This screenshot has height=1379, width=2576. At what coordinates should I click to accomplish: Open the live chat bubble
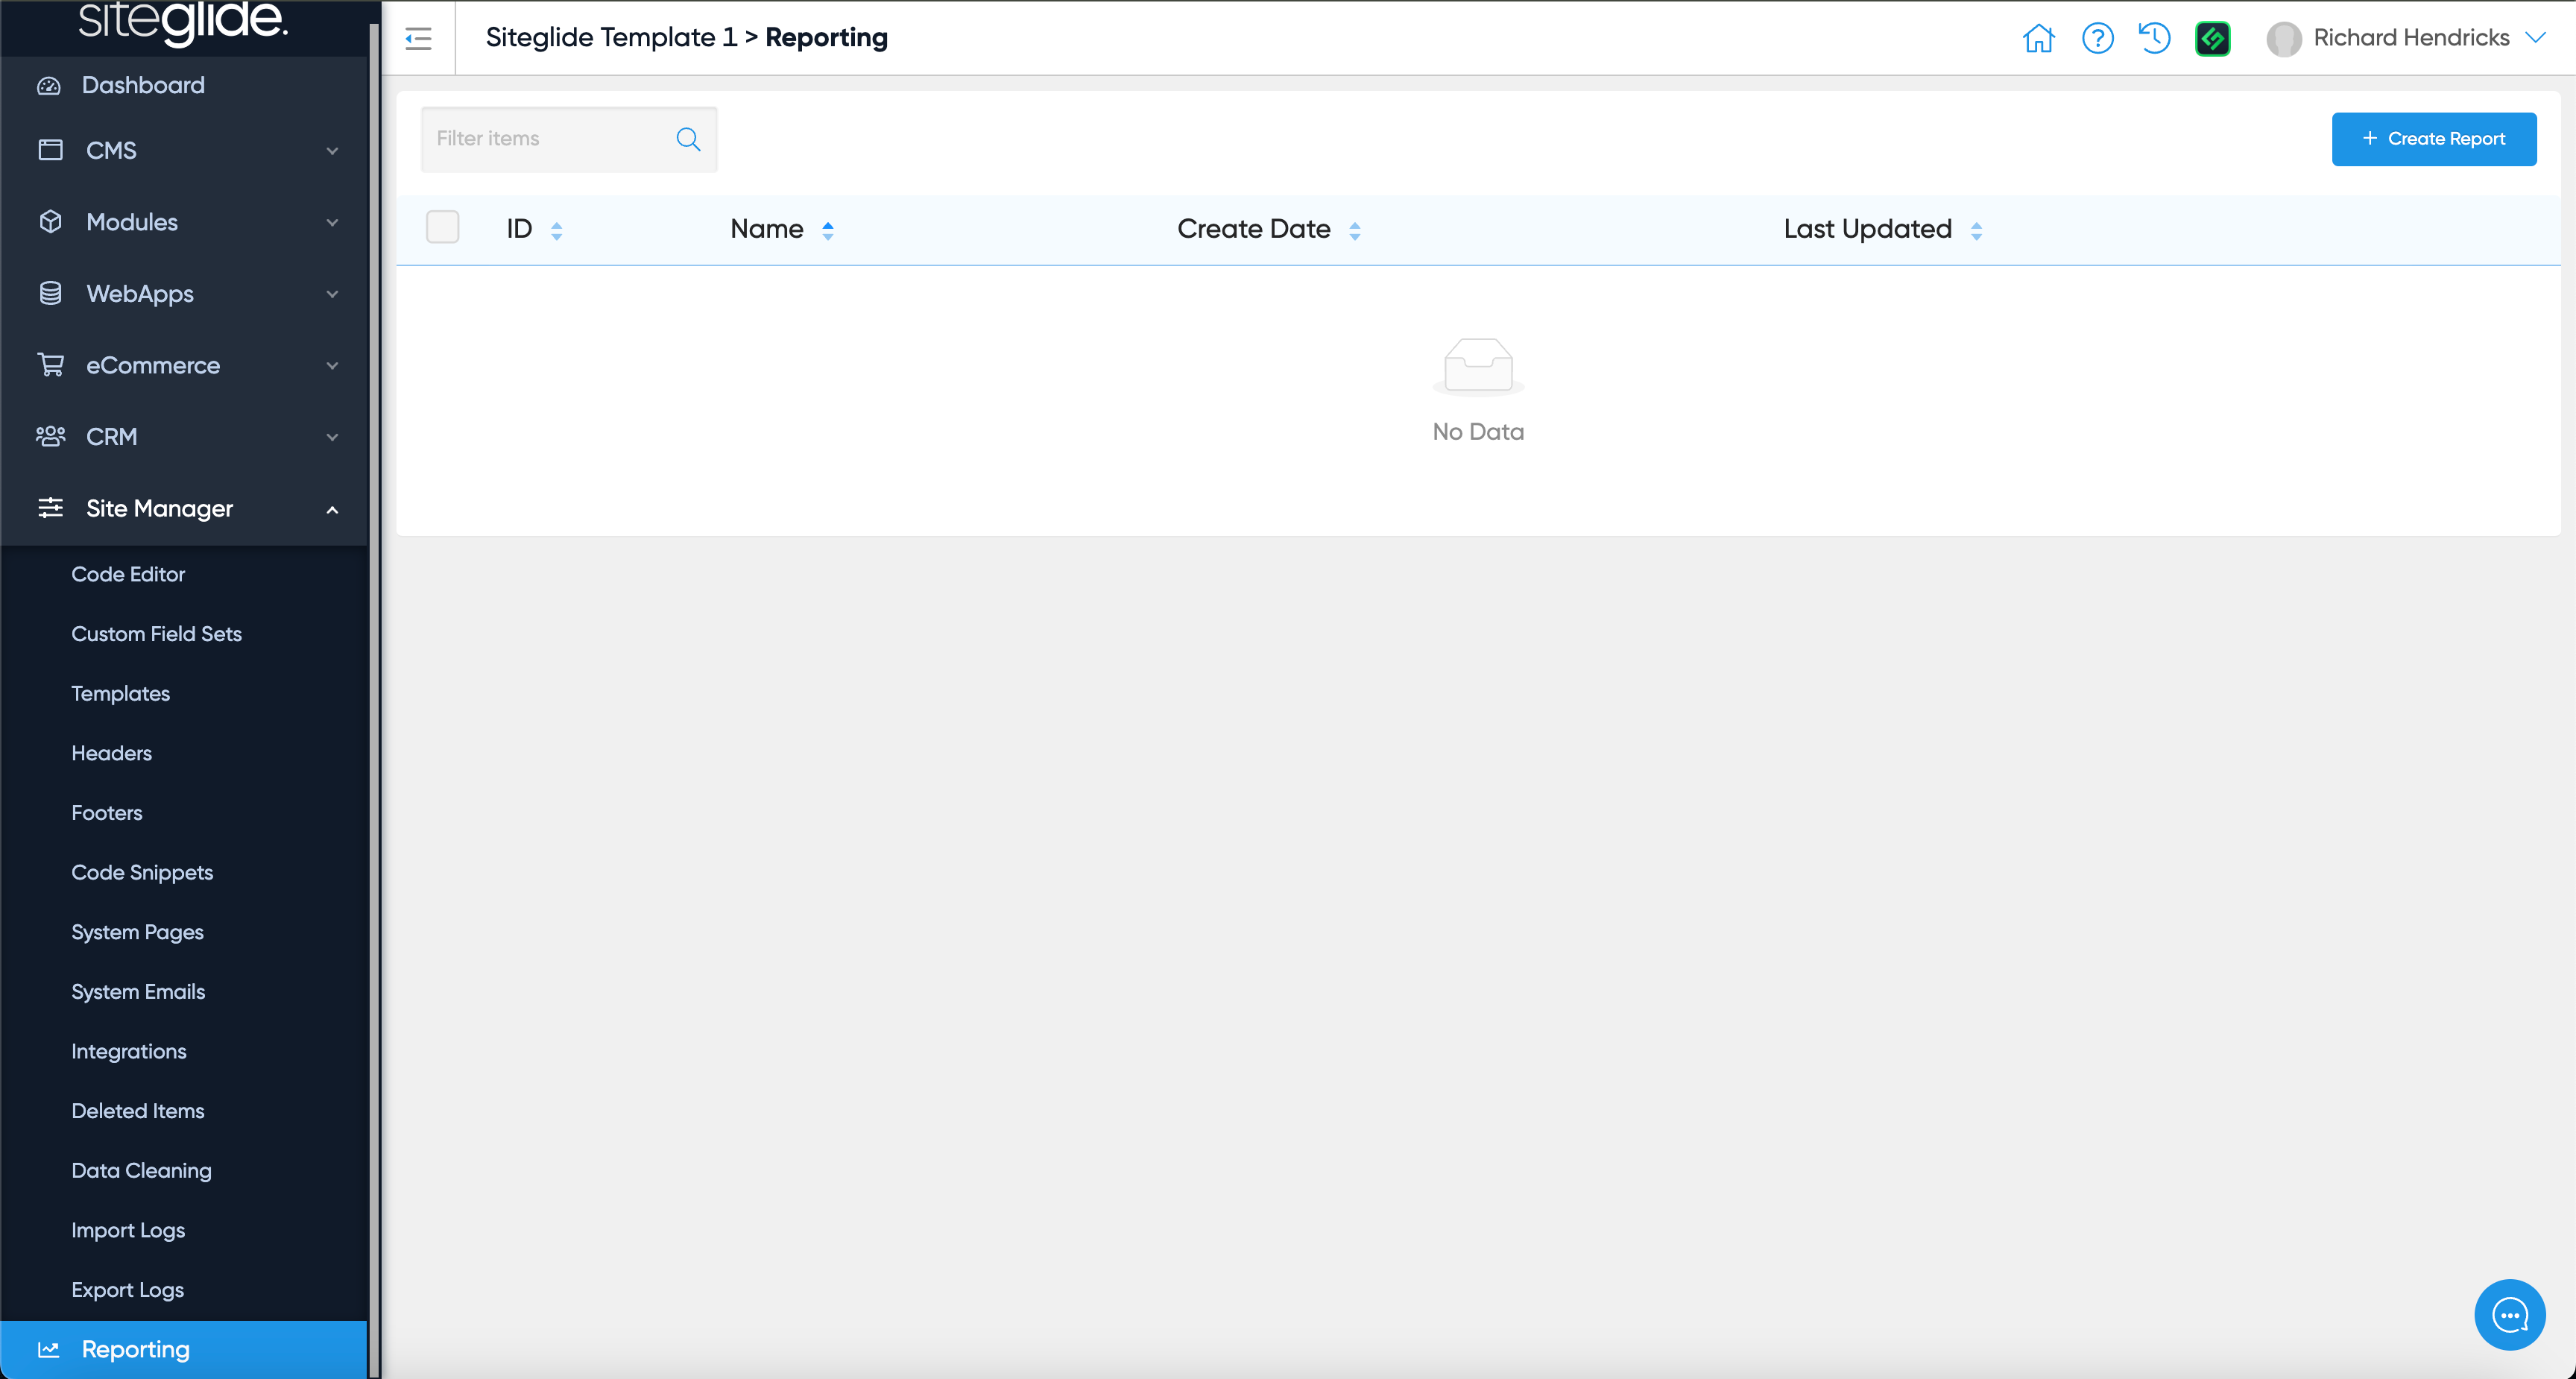(2509, 1315)
